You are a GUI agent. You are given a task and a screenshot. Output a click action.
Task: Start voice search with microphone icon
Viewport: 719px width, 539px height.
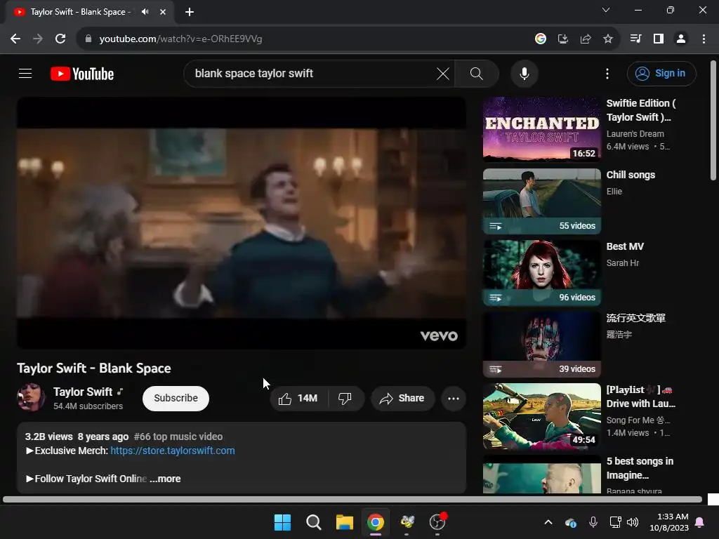tap(524, 73)
